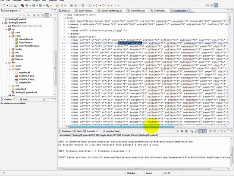The image size is (234, 176).
Task: Switch to the GameTexte.as editor tab
Action: tap(84, 11)
